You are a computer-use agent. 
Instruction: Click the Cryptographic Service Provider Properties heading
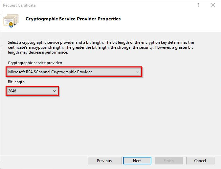click(x=73, y=19)
